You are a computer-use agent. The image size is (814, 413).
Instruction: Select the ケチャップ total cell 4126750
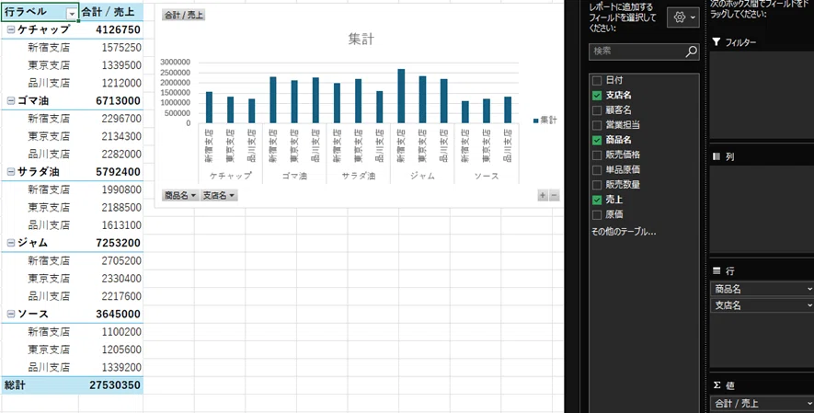point(111,30)
